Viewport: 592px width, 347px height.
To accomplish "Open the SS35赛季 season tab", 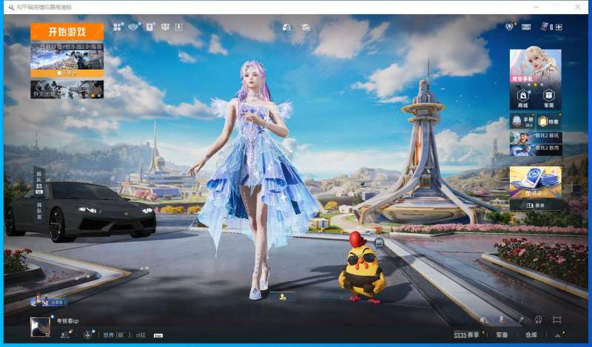I will click(467, 335).
